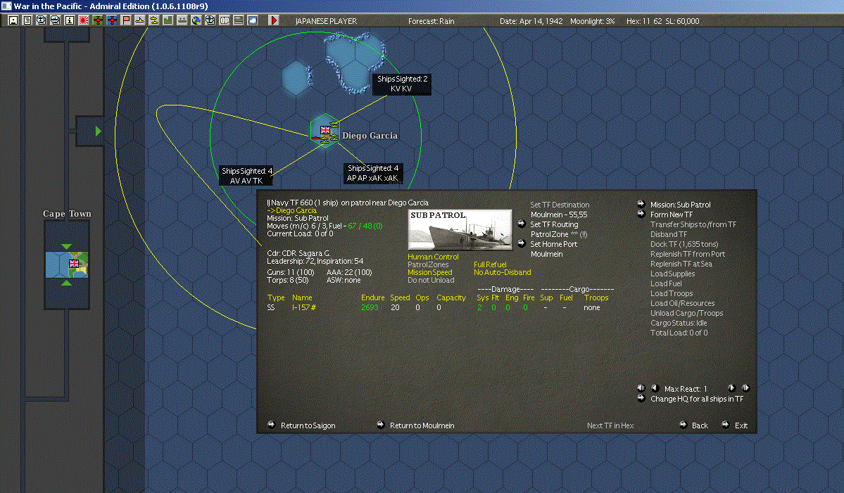Click the yellow '-> Diego Garcia' destination text
The width and height of the screenshot is (844, 493).
291,211
